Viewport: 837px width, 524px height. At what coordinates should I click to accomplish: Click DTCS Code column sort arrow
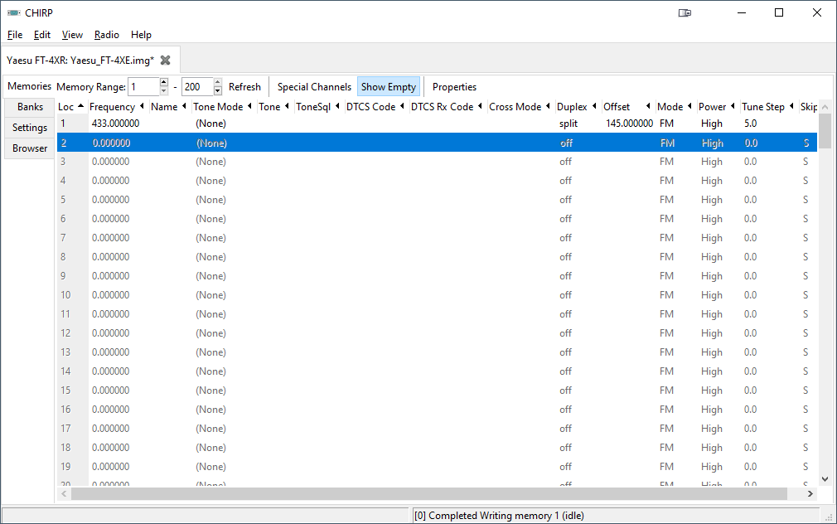click(402, 106)
